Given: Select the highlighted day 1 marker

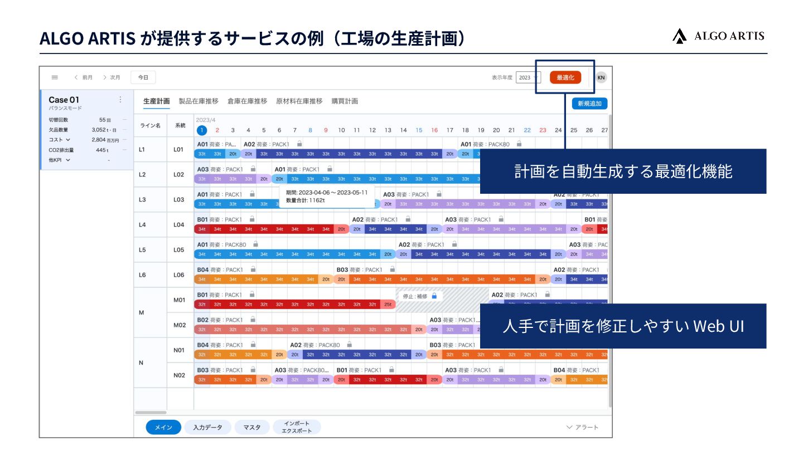Looking at the screenshot, I should coord(202,130).
